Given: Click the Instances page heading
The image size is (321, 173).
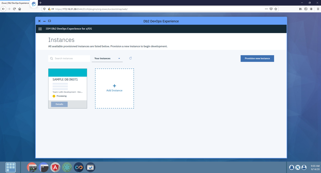Looking at the screenshot, I should click(61, 40).
